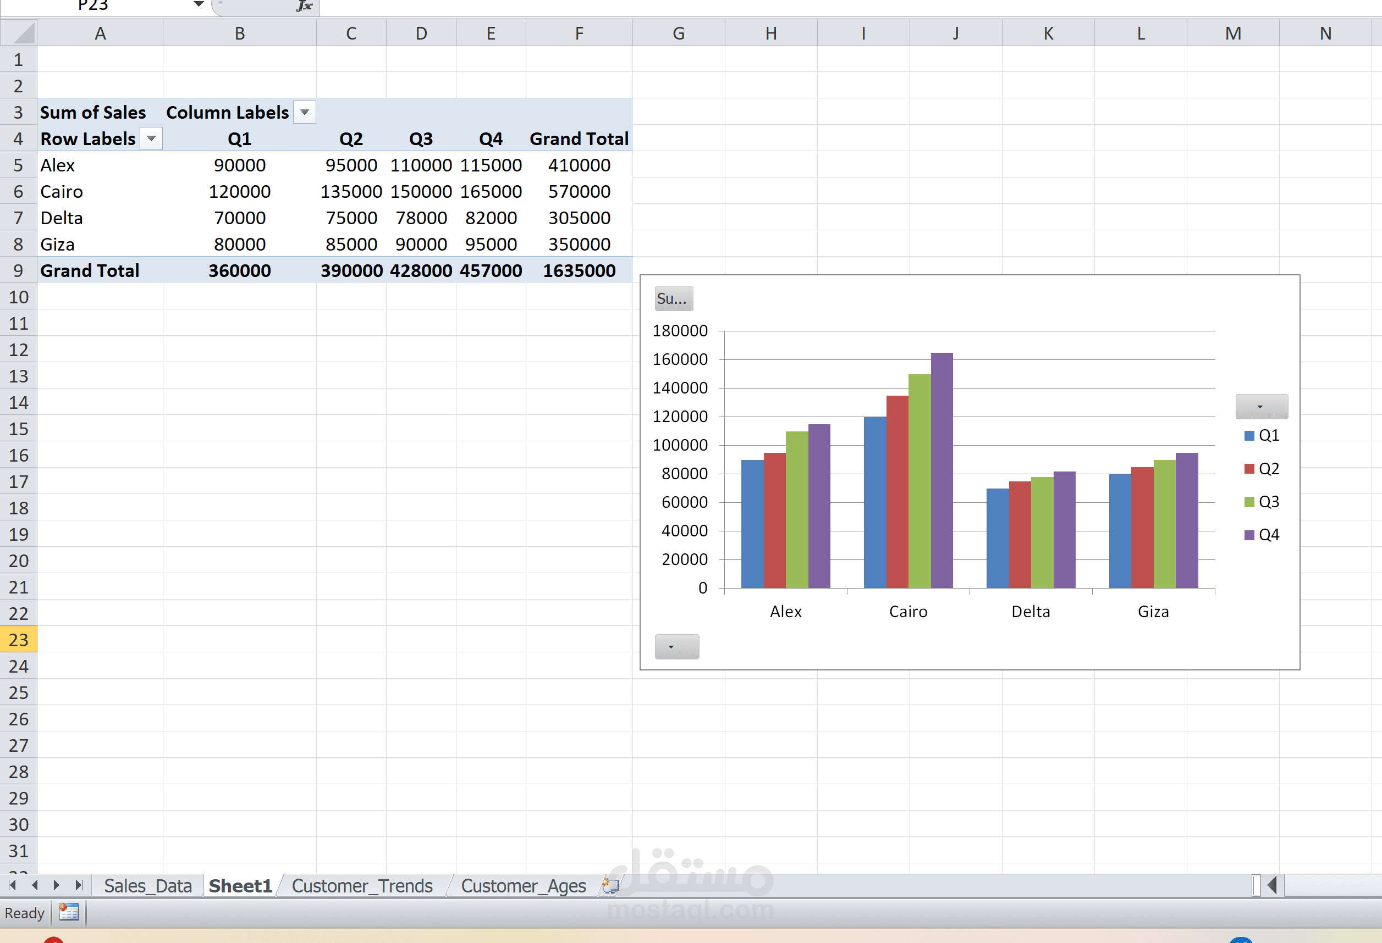Click the Insert Function (fx) icon

pyautogui.click(x=305, y=6)
